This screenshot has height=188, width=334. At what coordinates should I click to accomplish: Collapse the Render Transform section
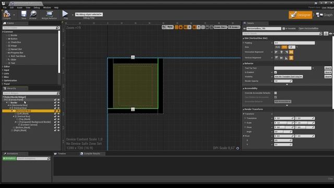coord(244,109)
